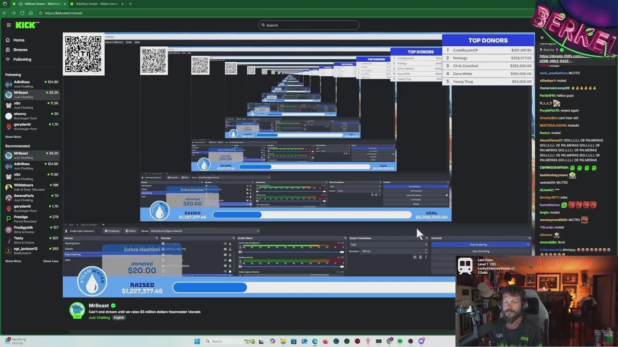
Task: Switch to MrBeast Stream browser tab
Action: 40,4
